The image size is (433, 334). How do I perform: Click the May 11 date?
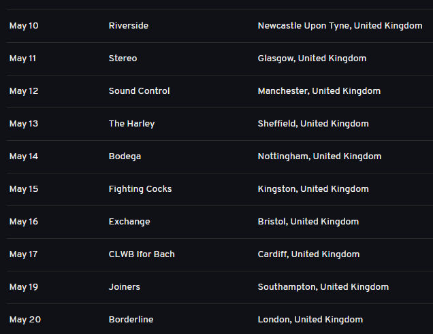[22, 59]
